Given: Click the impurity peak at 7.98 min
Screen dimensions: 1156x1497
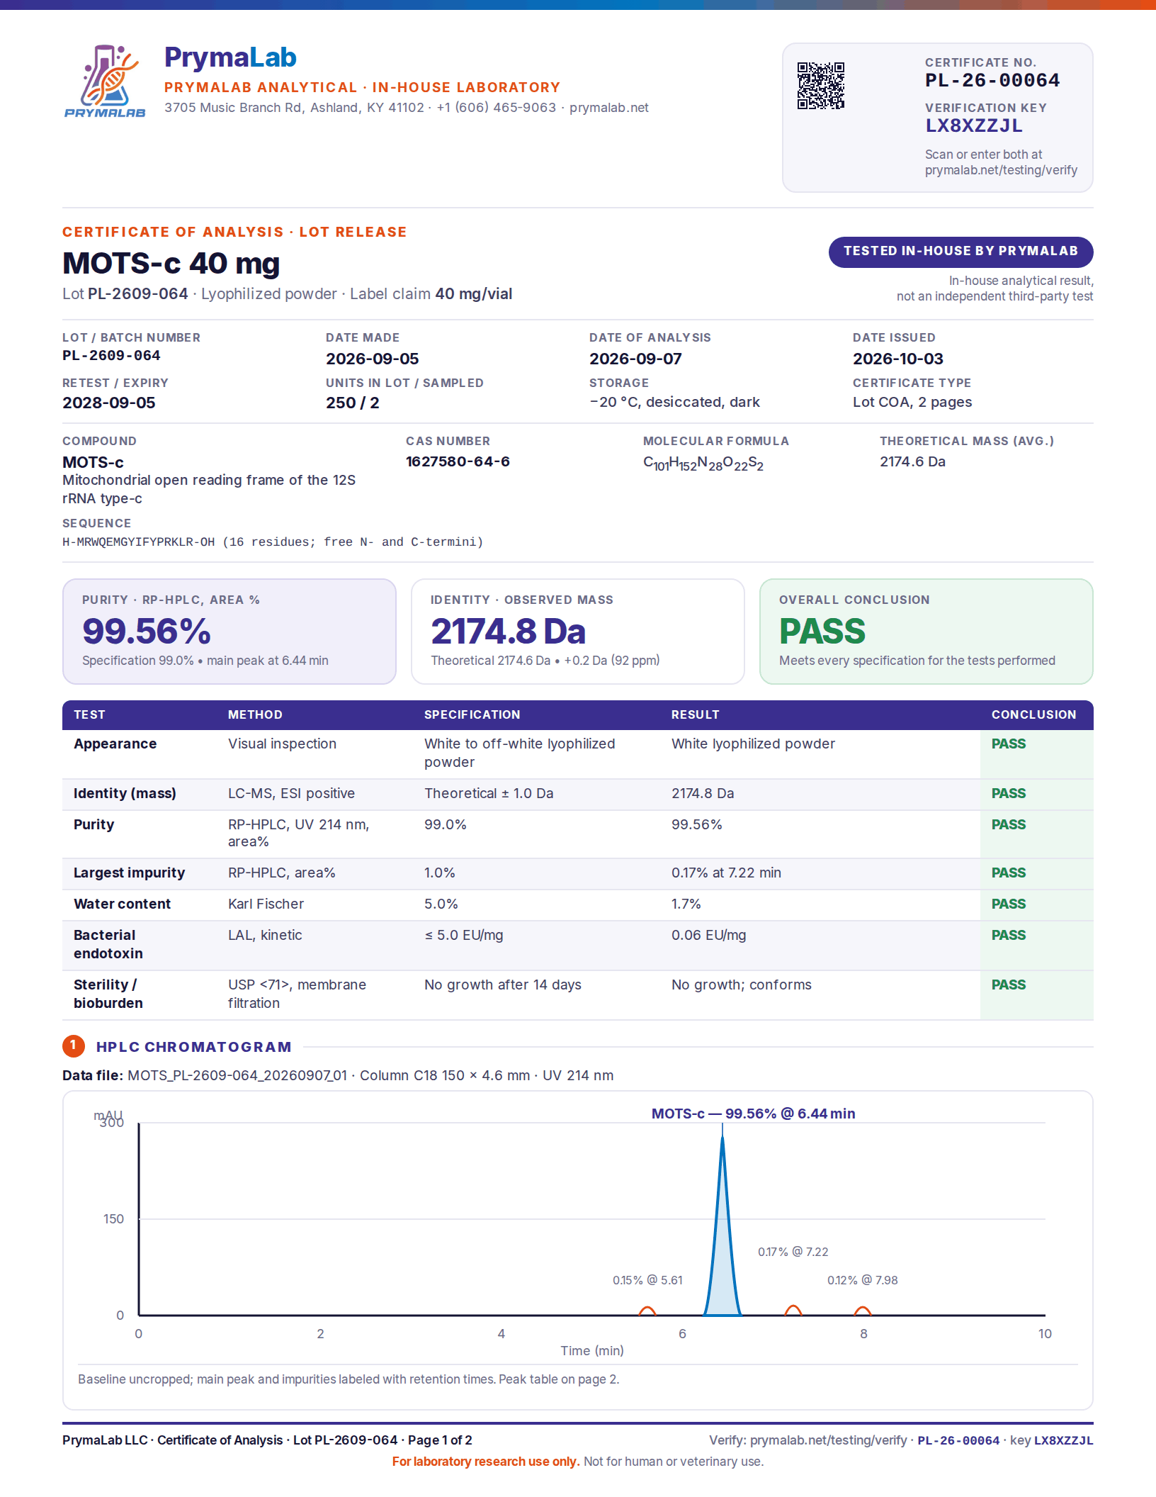Looking at the screenshot, I should [x=862, y=1311].
